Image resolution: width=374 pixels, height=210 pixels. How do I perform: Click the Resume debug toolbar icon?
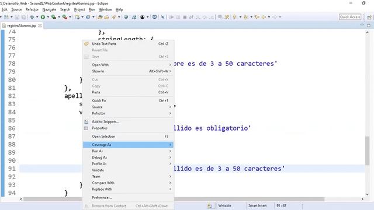coord(171,17)
